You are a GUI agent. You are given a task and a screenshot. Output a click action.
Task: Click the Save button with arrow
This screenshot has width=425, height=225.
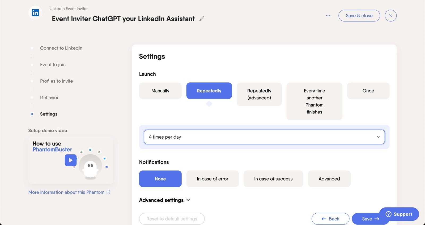[x=370, y=219]
